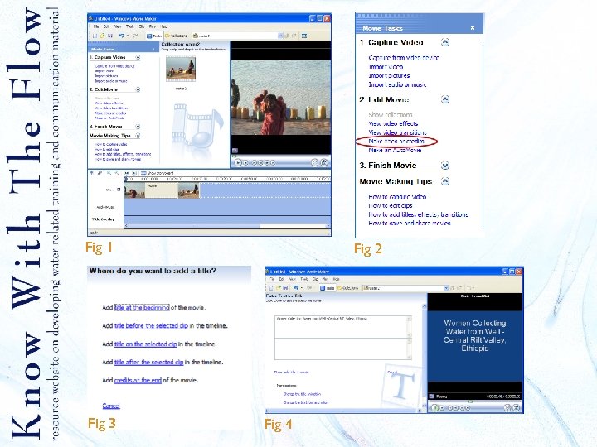Click Rewind Timeline icon in Fig 1

click(127, 173)
